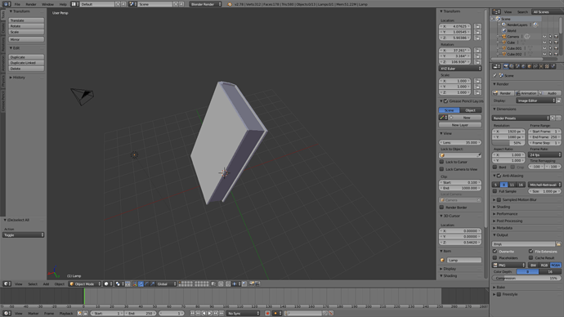The width and height of the screenshot is (564, 317).
Task: Open the Render Layers properties tab icon
Action: [x=512, y=66]
